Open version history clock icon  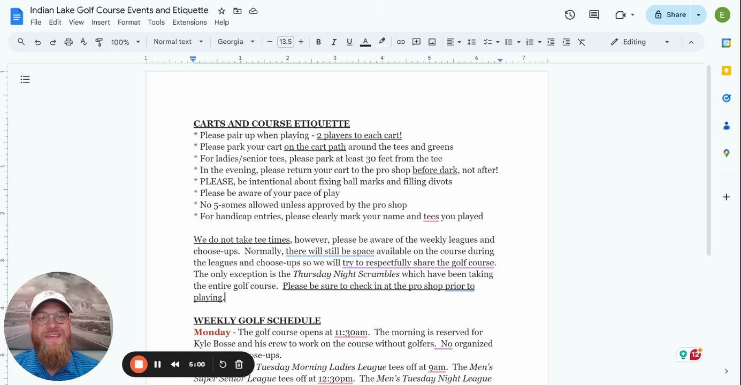coord(570,15)
